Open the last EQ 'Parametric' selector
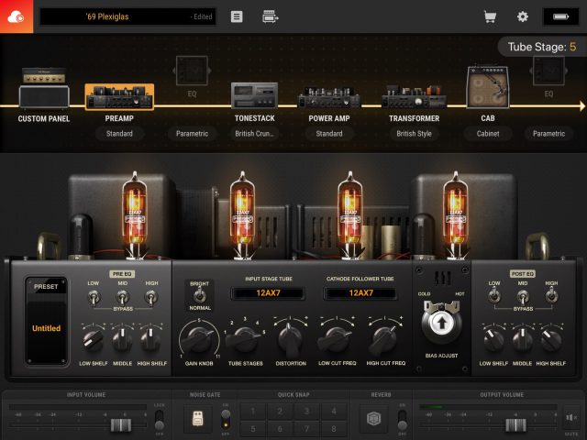The image size is (587, 440). click(548, 134)
